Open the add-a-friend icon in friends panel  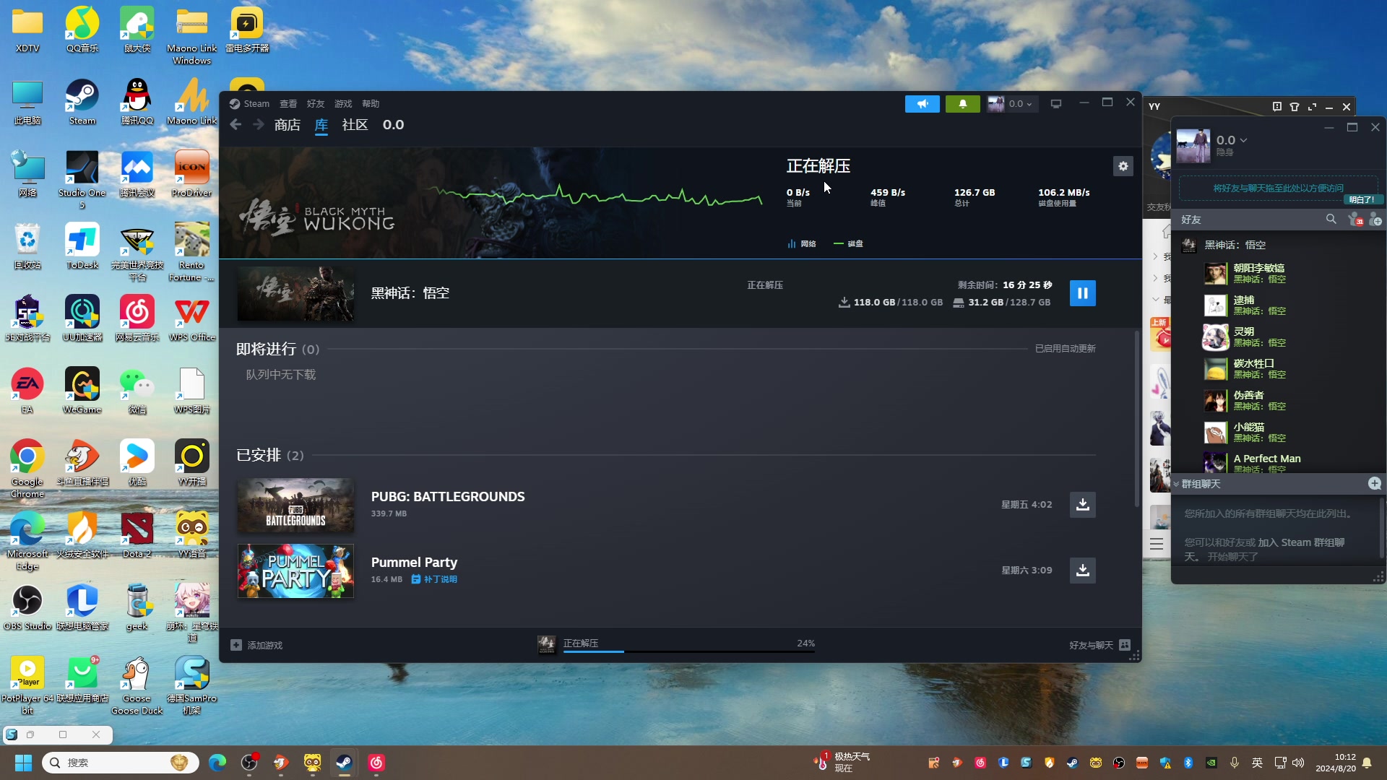(x=1375, y=220)
